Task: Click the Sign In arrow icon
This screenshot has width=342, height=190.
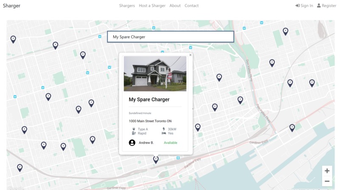Action: pos(297,6)
